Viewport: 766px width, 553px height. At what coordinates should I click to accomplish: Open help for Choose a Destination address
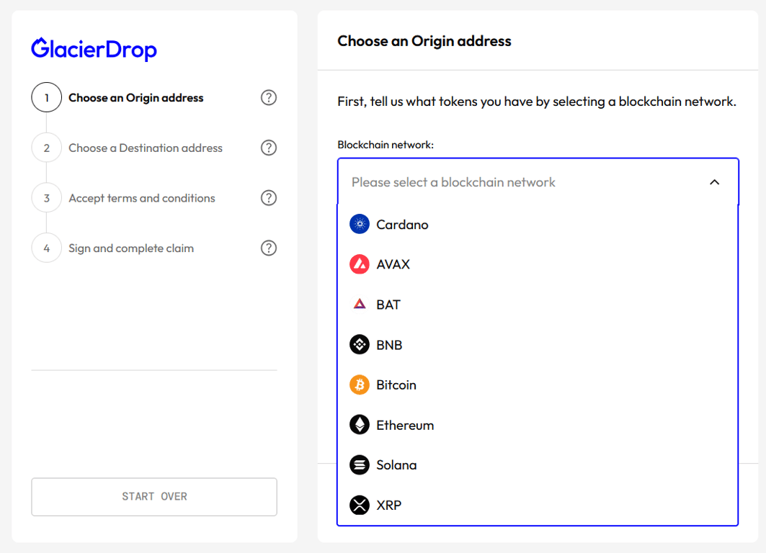tap(268, 148)
